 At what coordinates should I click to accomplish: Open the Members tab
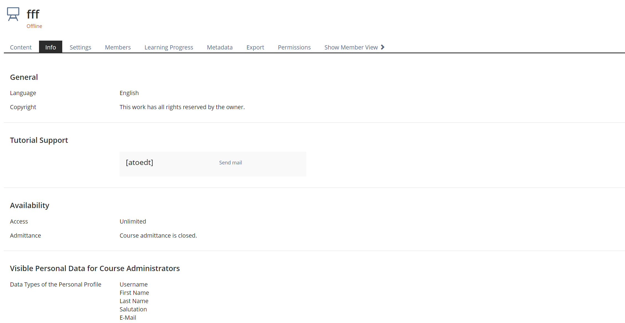tap(118, 47)
